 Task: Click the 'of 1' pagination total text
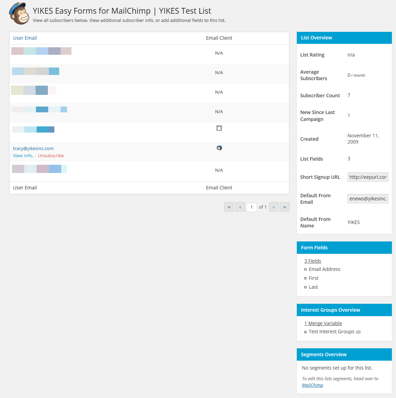(x=263, y=207)
